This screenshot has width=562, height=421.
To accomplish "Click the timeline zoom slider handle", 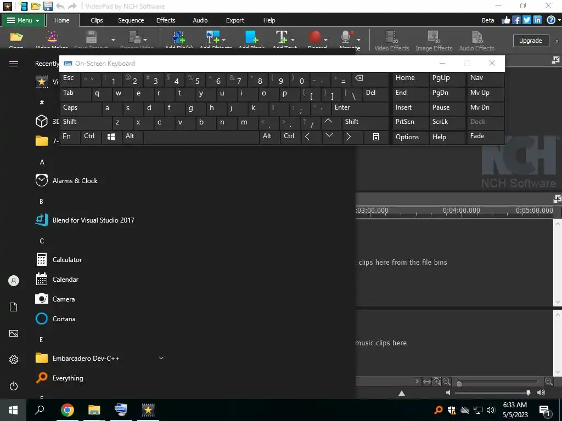I will pos(459,383).
